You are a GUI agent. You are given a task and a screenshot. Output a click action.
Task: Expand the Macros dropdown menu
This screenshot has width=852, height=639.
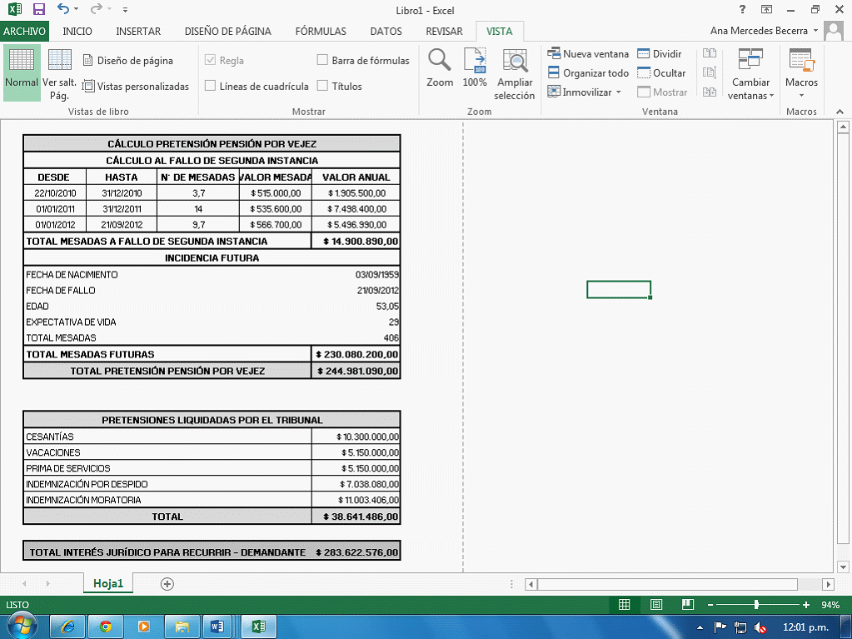(x=801, y=75)
